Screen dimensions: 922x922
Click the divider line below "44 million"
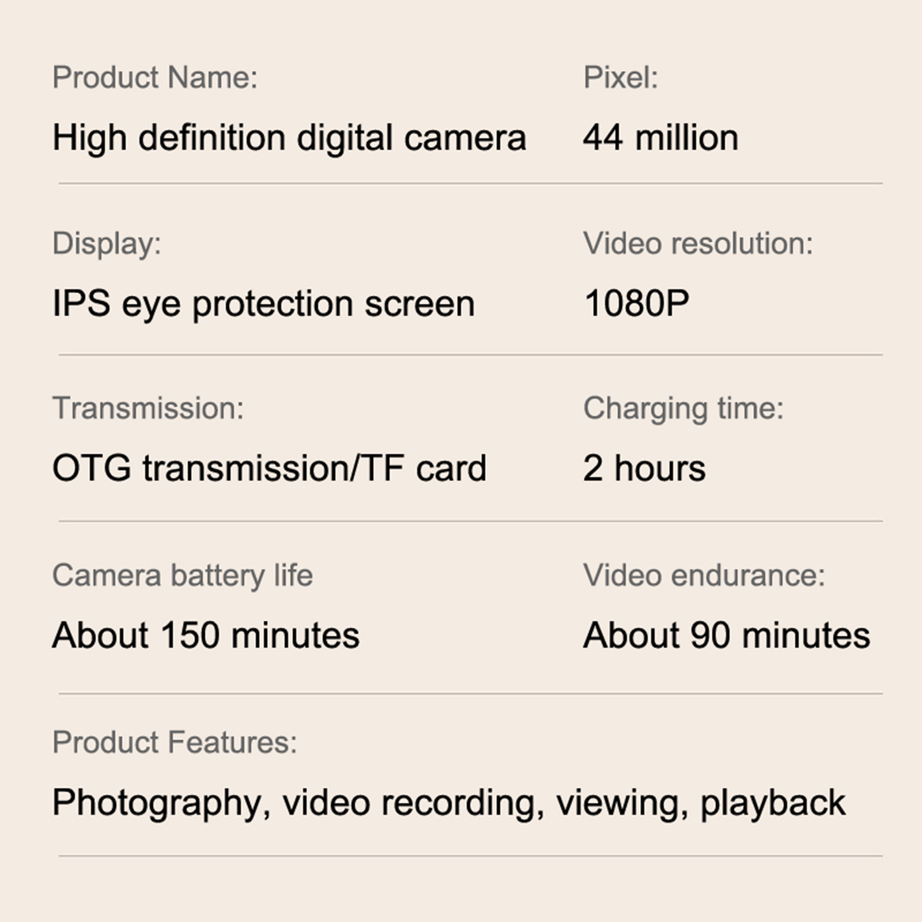470,184
